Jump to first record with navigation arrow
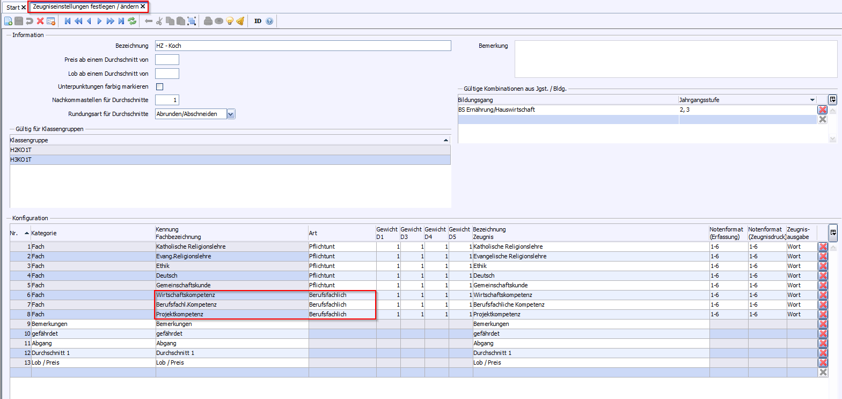842x399 pixels. coord(68,21)
